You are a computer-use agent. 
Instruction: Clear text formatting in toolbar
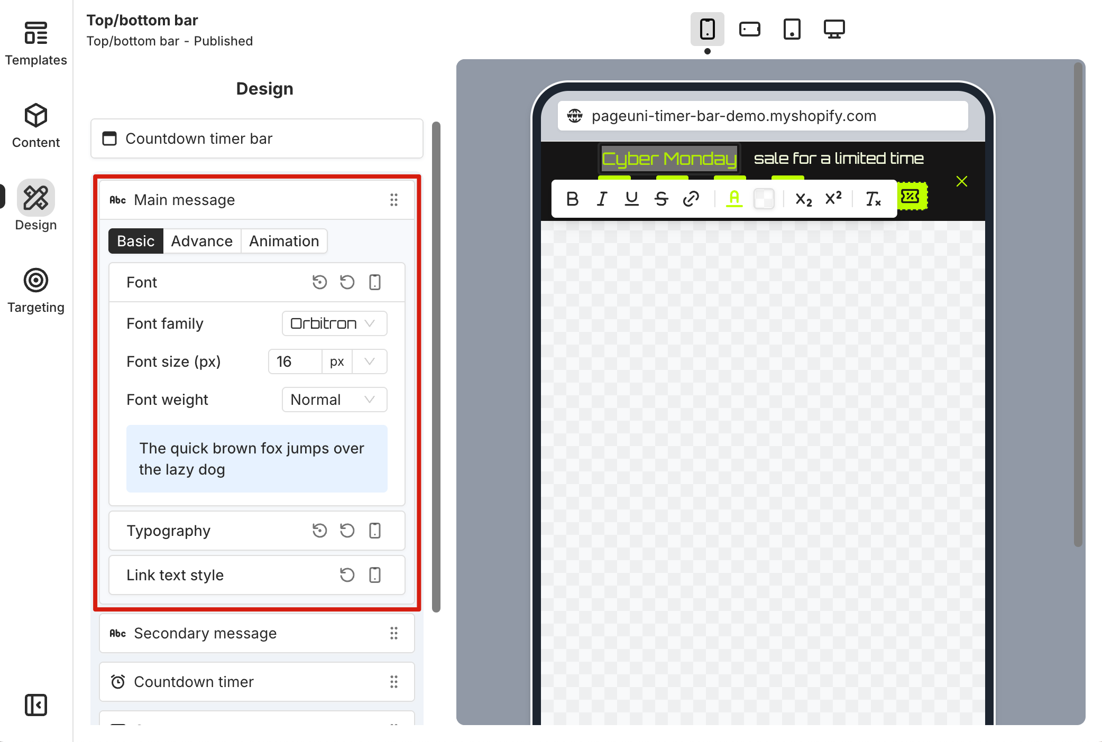[x=873, y=199]
